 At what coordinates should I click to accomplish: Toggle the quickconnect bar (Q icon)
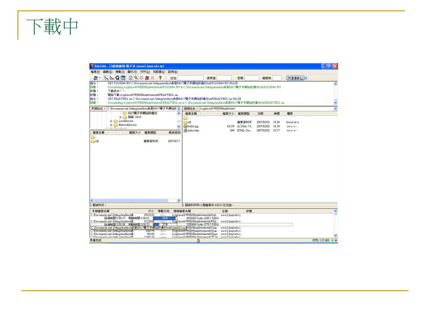118,78
